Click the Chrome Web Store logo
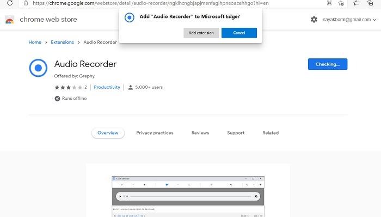 pyautogui.click(x=9, y=20)
